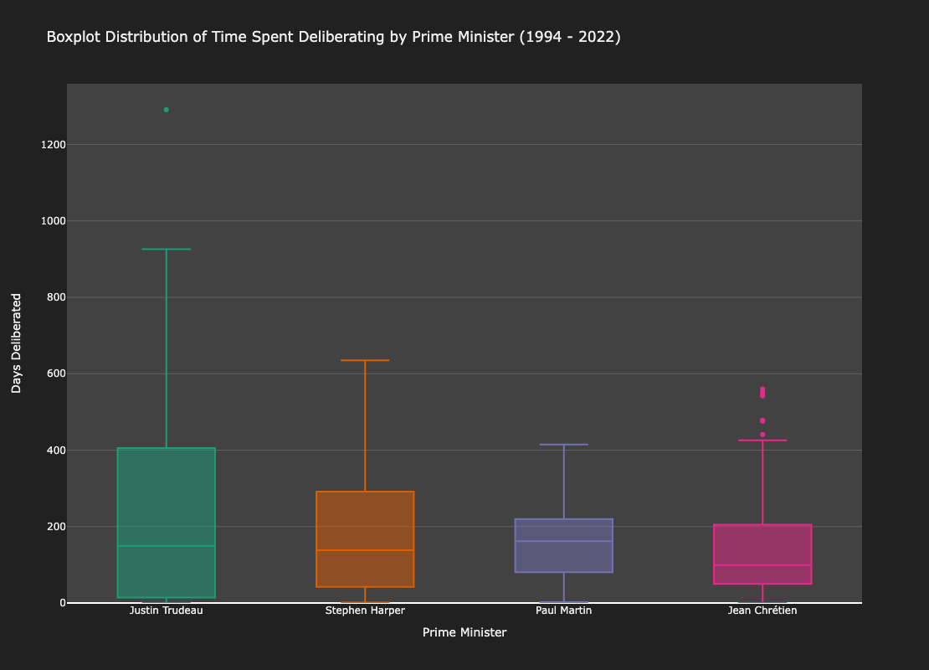Click Jean Chrétien's median line
This screenshot has height=670, width=929.
pyautogui.click(x=762, y=565)
